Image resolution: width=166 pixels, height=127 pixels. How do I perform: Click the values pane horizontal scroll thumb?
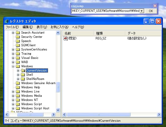point(98,115)
